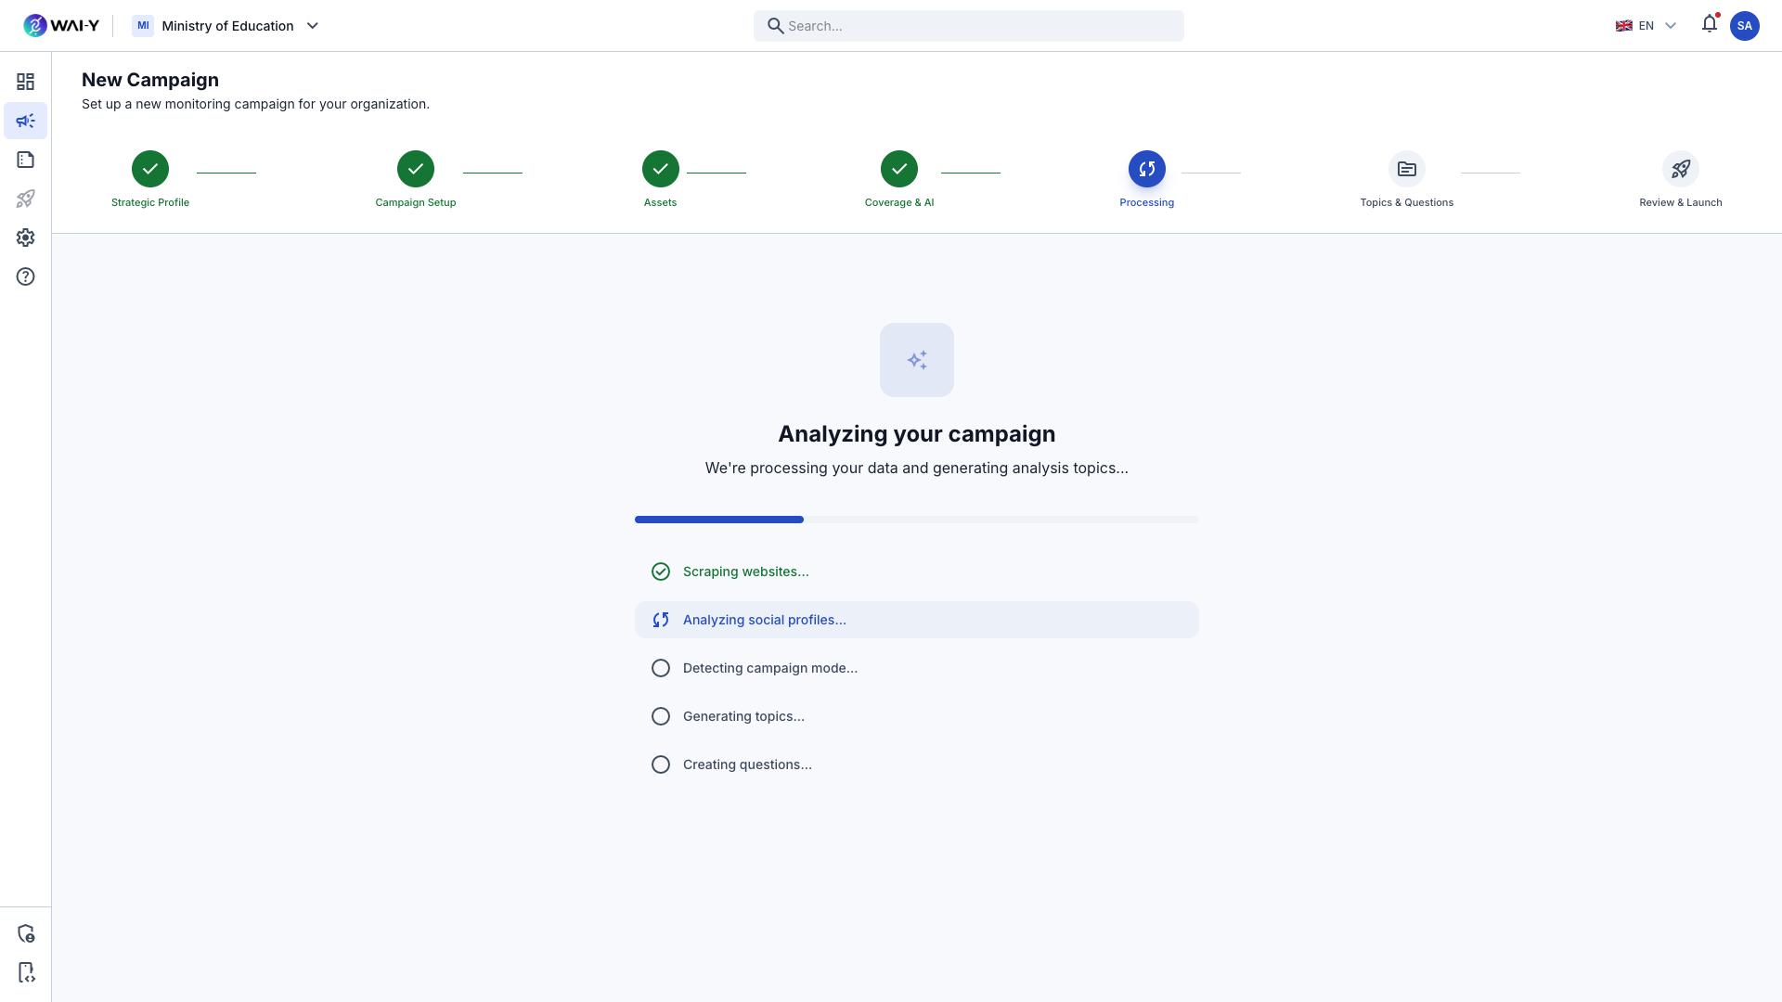Open Settings via the gear icon
This screenshot has width=1782, height=1002.
coord(25,238)
